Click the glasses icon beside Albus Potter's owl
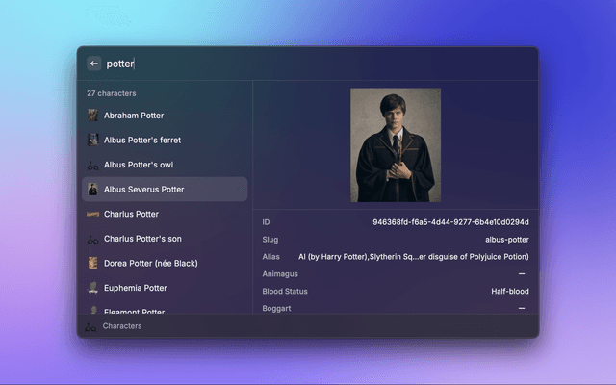 coord(92,165)
